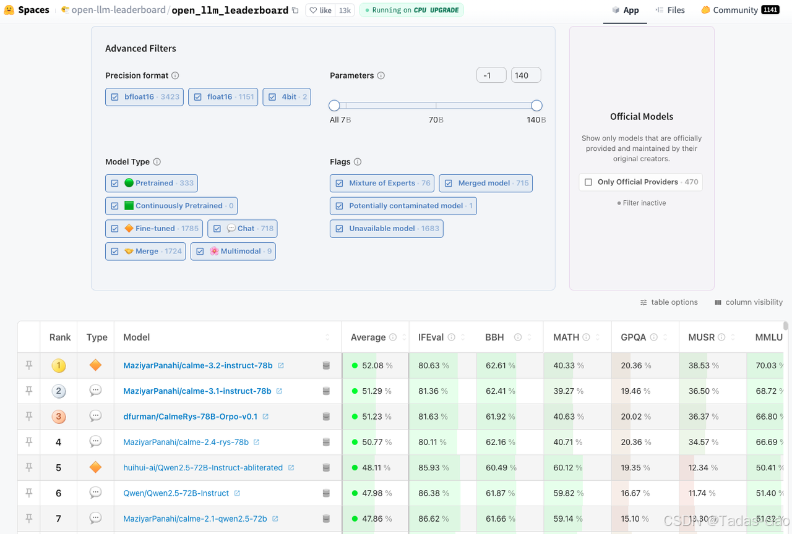Click the minimum parameters input showing -1

coord(491,75)
